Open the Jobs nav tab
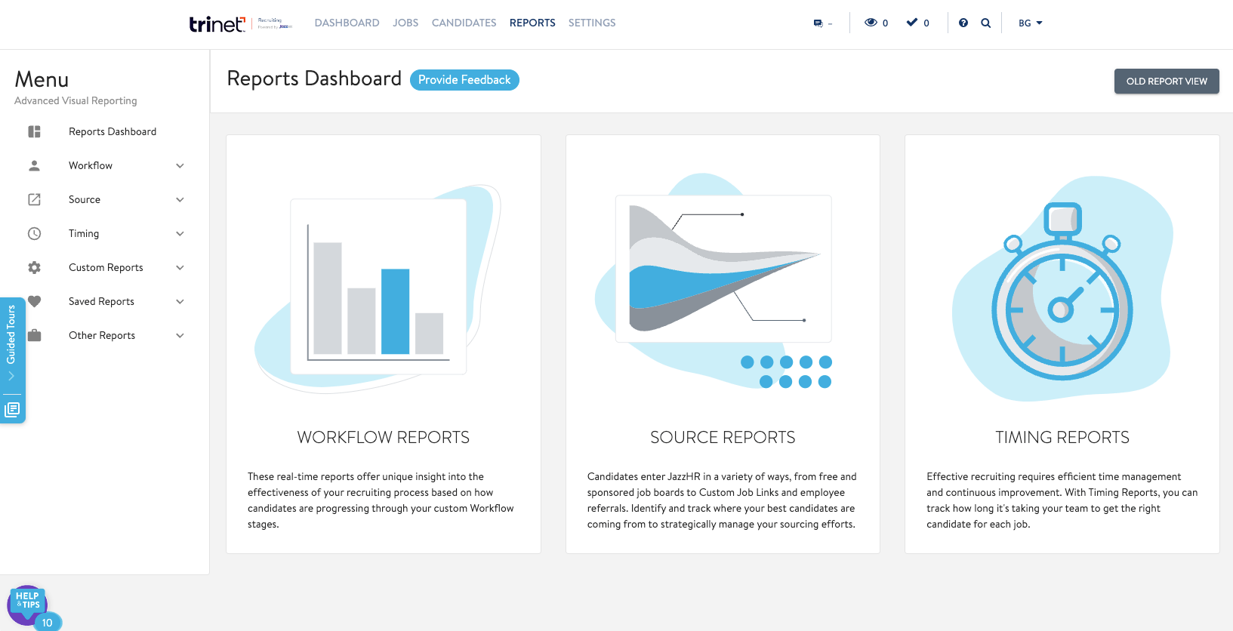 coord(405,23)
